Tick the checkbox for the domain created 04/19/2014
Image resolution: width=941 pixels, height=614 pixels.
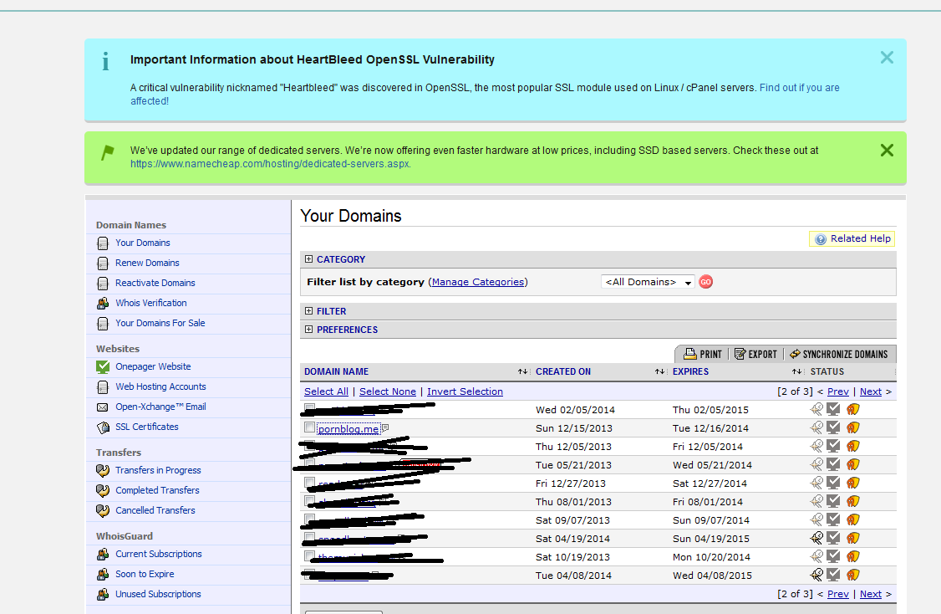pos(310,538)
